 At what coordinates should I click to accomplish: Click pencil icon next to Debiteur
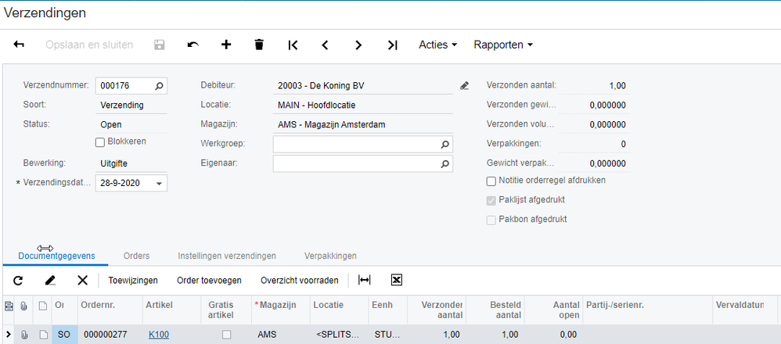coord(464,85)
